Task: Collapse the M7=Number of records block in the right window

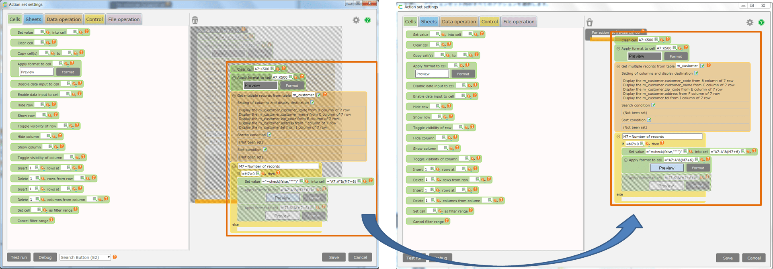Action: 618,137
